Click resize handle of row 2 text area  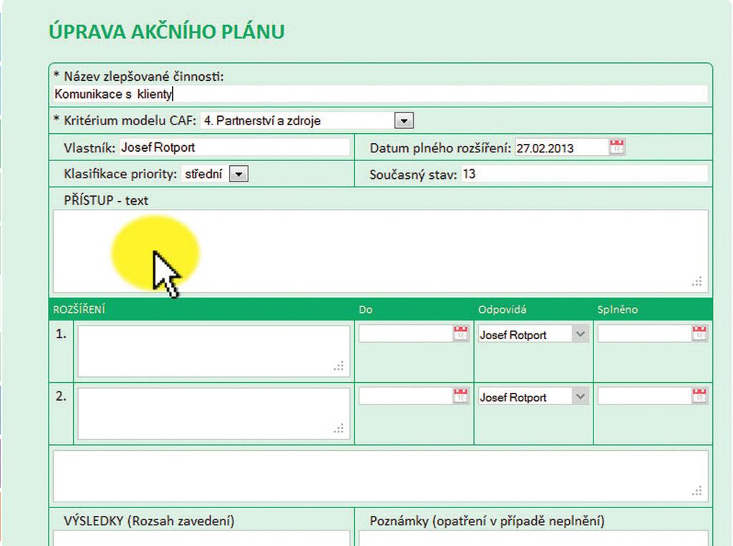(339, 428)
